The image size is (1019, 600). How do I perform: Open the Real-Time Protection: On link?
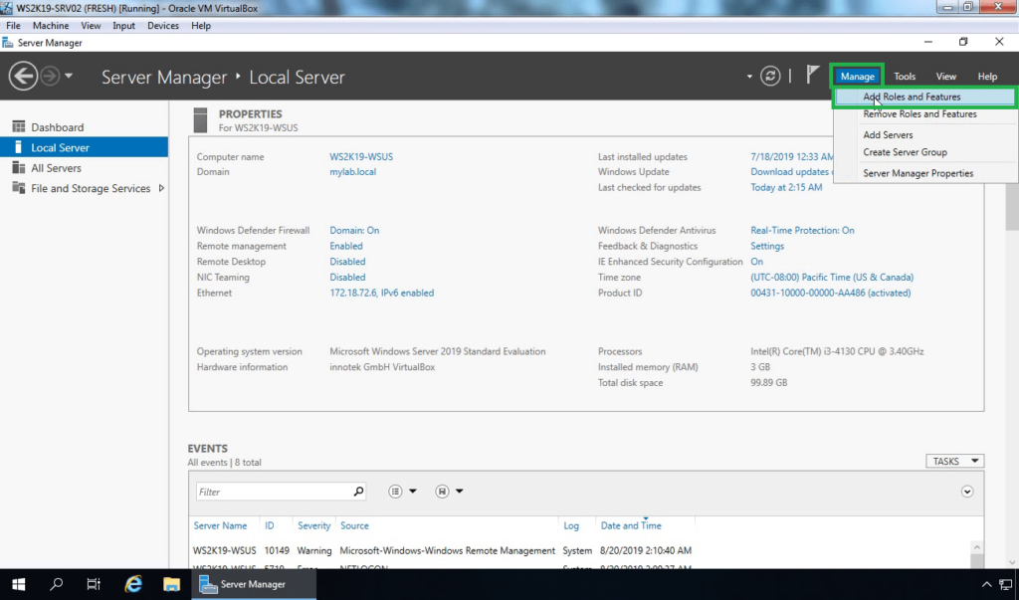coord(803,231)
